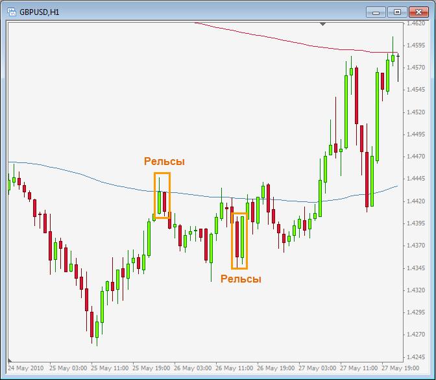Click the 1.4570 price scale label
The height and width of the screenshot is (380, 436).
tap(416, 68)
